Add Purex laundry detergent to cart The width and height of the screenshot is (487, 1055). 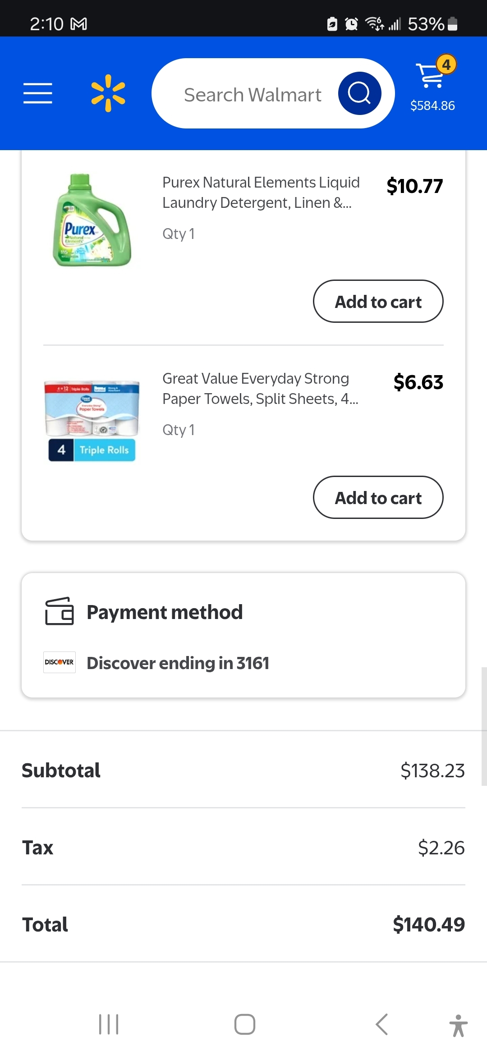[x=378, y=302]
